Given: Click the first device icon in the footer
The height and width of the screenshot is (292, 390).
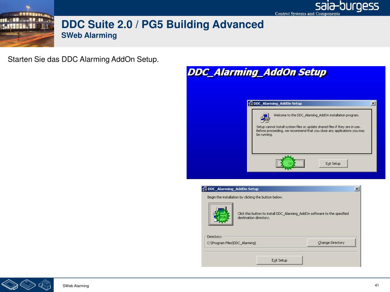Looking at the screenshot, I should tap(10, 285).
